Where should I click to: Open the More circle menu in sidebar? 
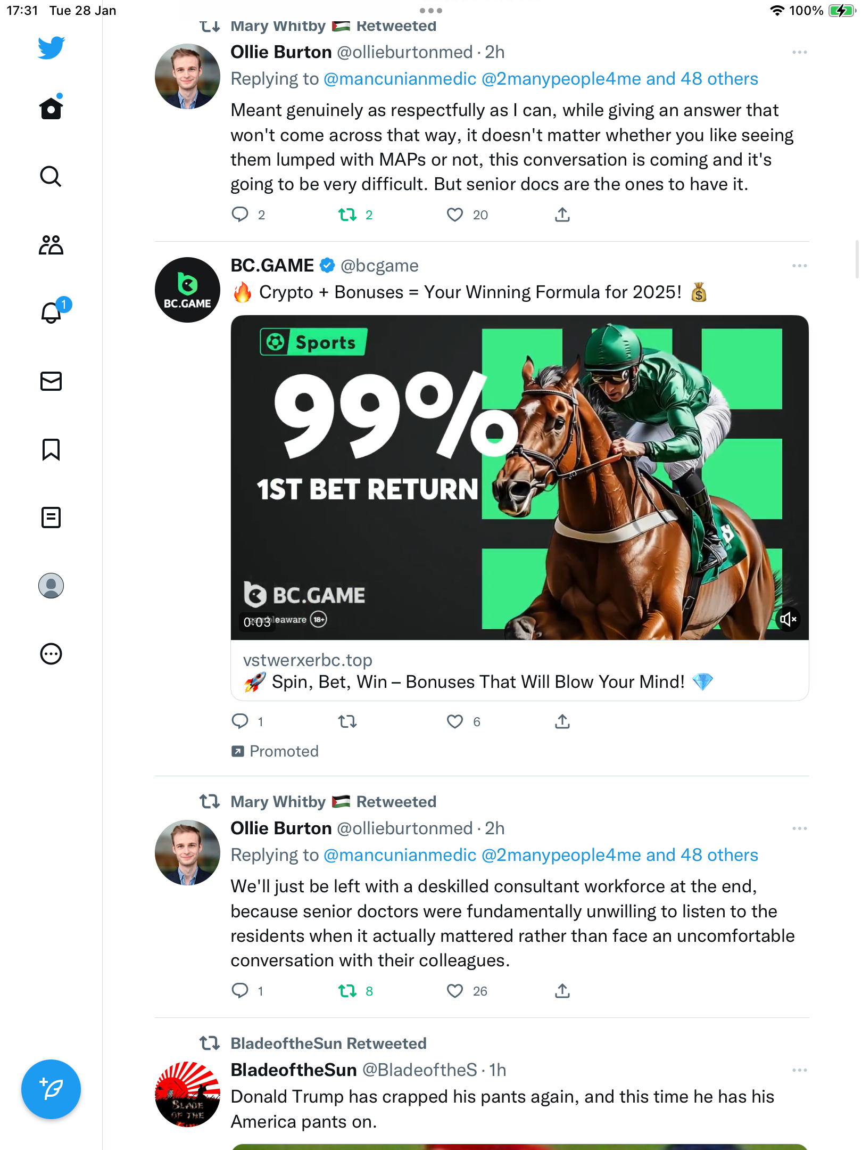pos(51,654)
